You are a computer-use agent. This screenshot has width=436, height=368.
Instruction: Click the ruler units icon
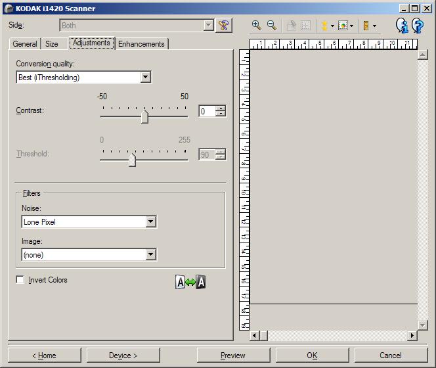[x=366, y=26]
